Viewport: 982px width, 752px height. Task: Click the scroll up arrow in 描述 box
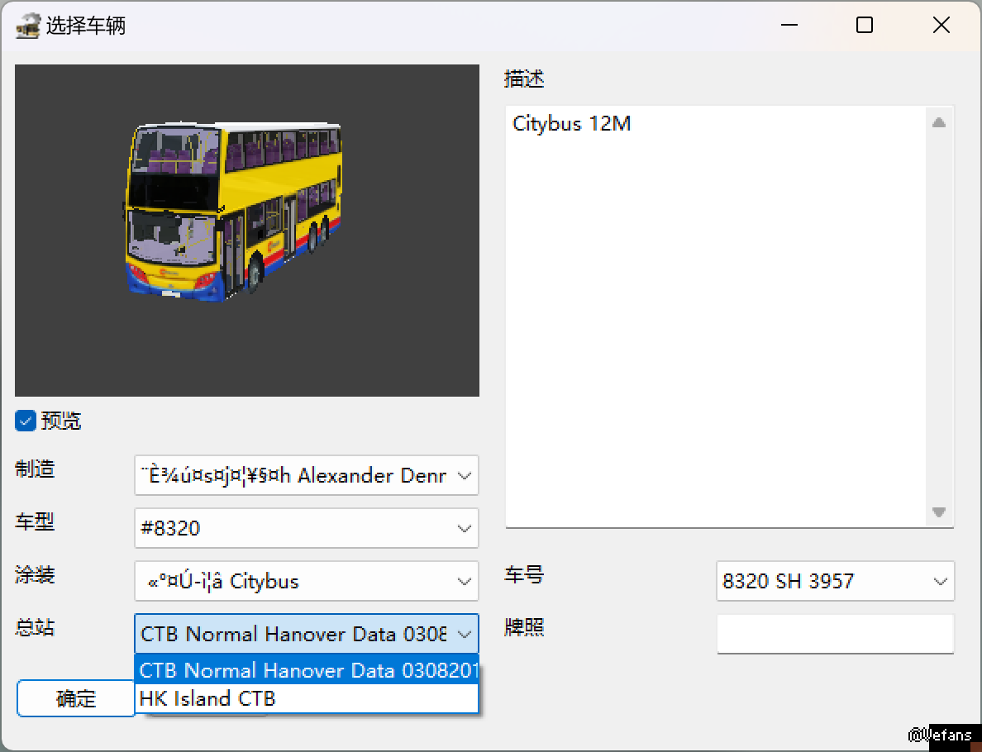click(x=938, y=122)
